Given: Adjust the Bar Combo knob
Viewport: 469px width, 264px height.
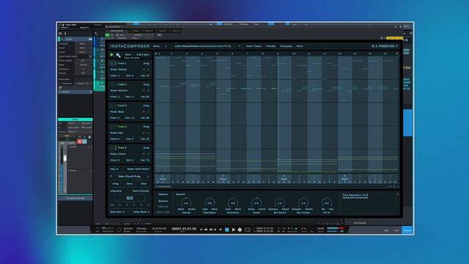Looking at the screenshot, I should click(x=303, y=203).
